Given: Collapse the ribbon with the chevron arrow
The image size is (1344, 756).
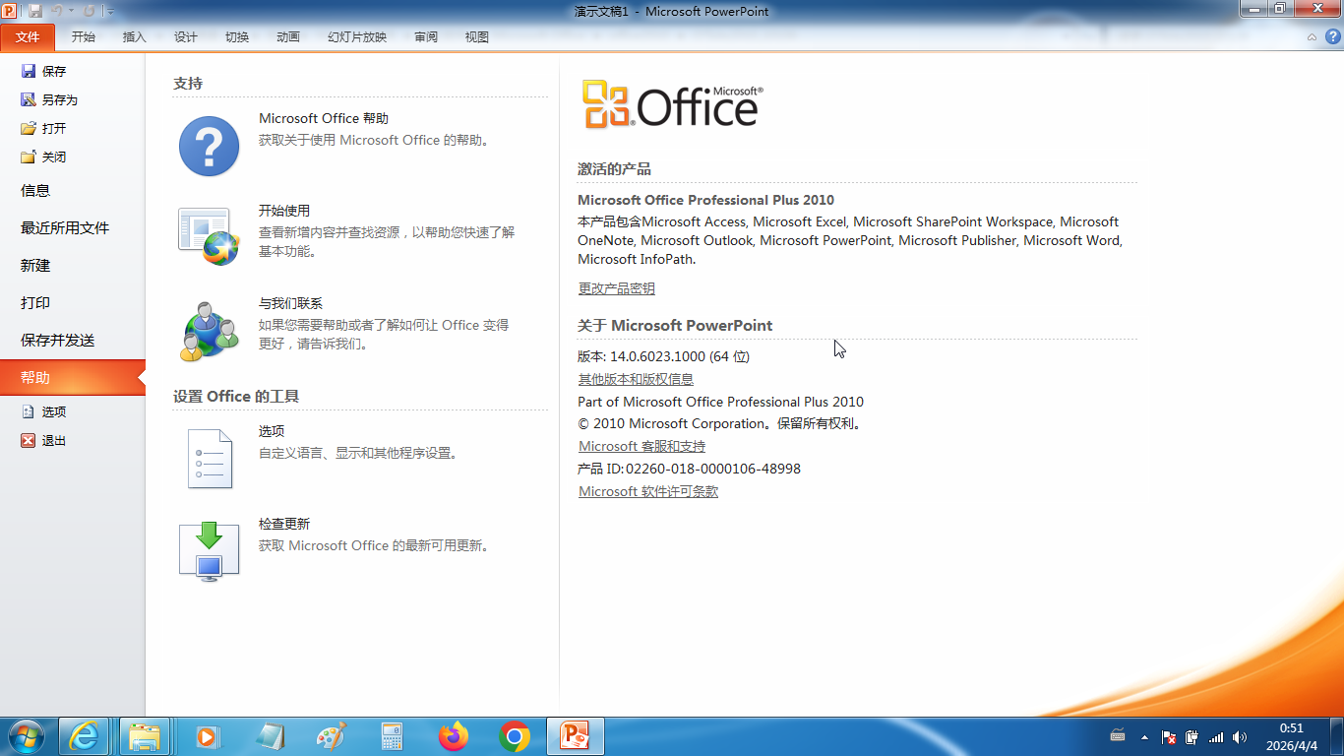Looking at the screenshot, I should coord(1312,37).
